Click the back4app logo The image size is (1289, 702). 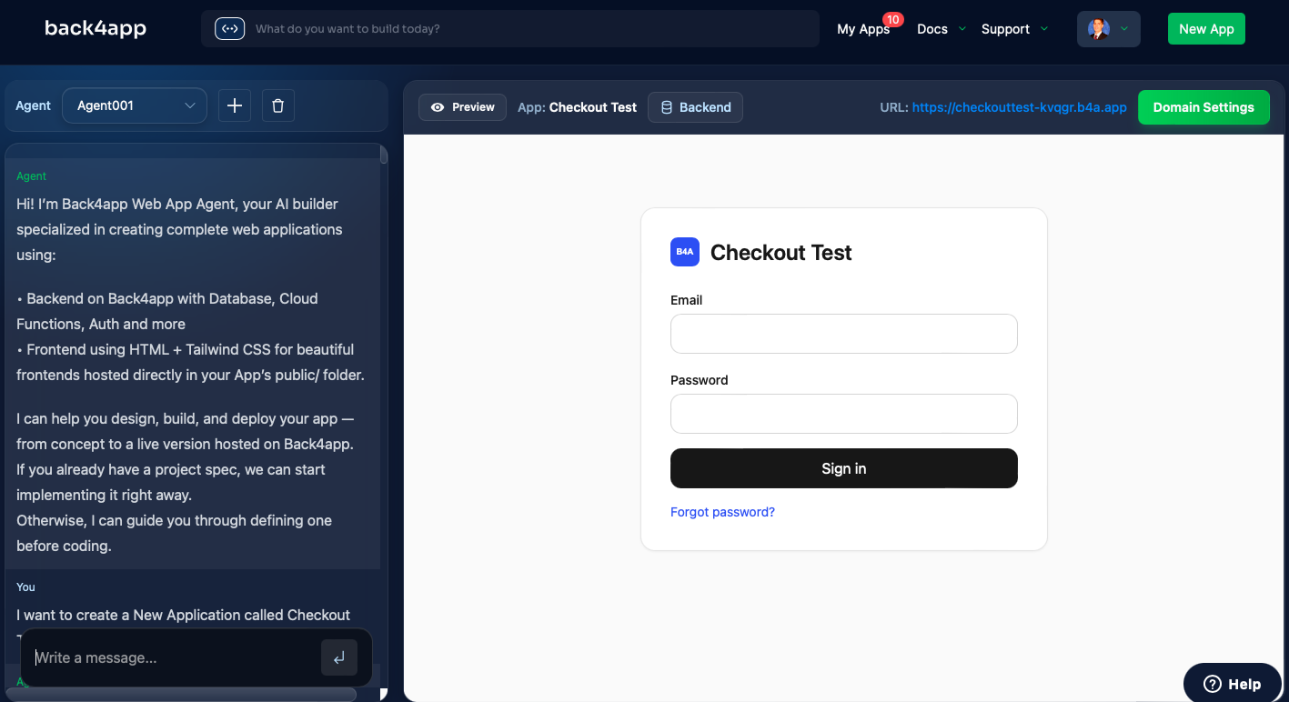coord(96,28)
